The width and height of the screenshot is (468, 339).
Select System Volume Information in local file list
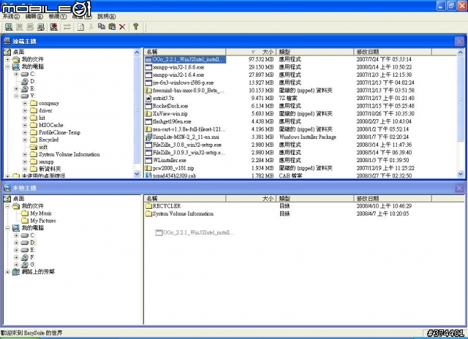183,214
